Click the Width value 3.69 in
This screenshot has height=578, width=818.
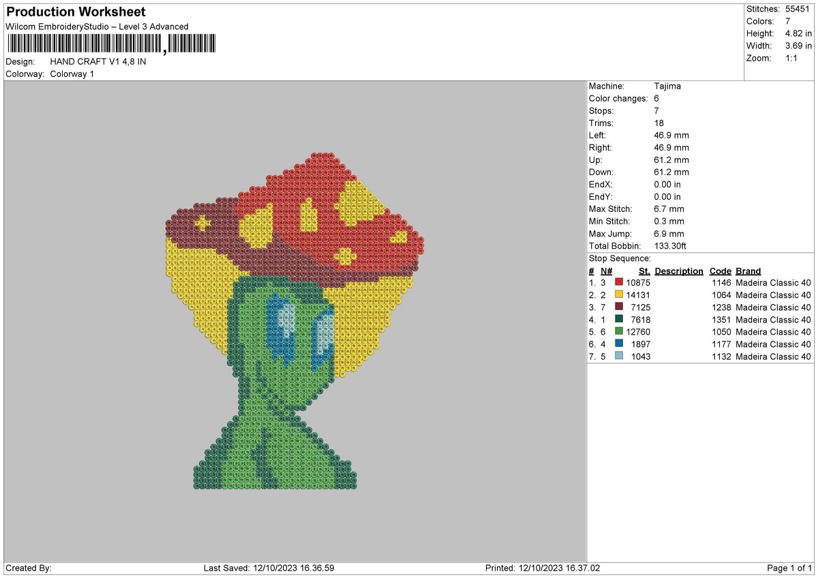(798, 46)
